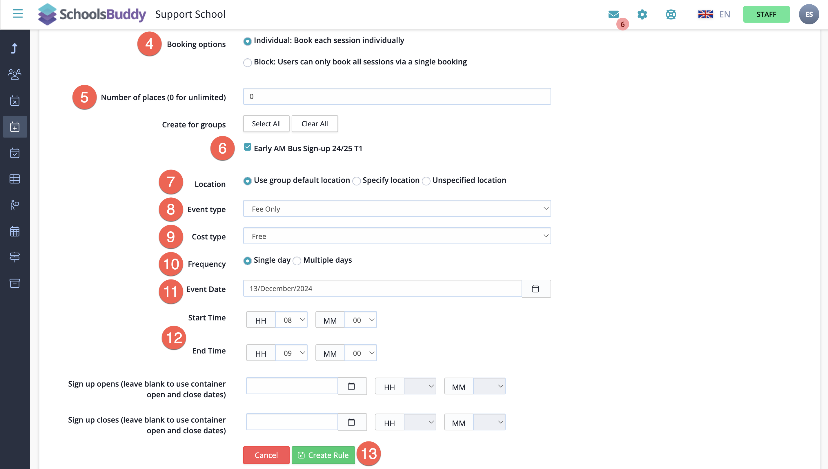828x469 pixels.
Task: Click the Sign up closes date field
Action: 292,422
